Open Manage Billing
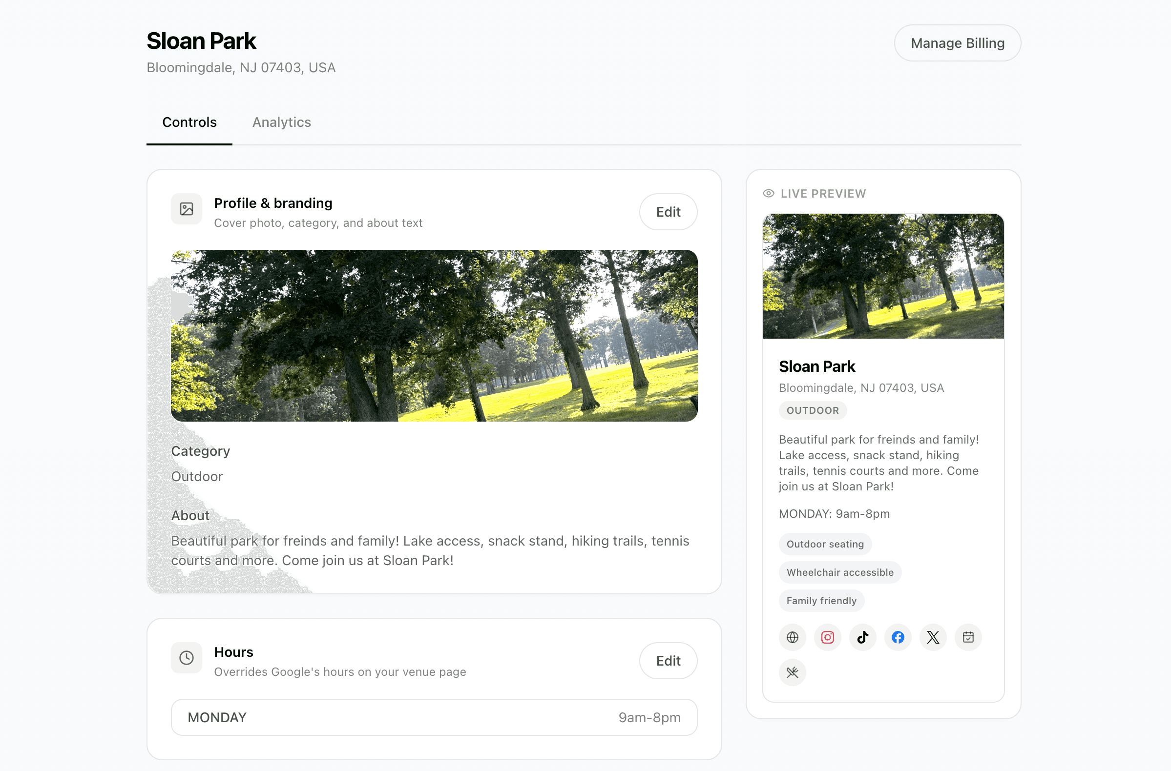The width and height of the screenshot is (1171, 771). tap(958, 43)
